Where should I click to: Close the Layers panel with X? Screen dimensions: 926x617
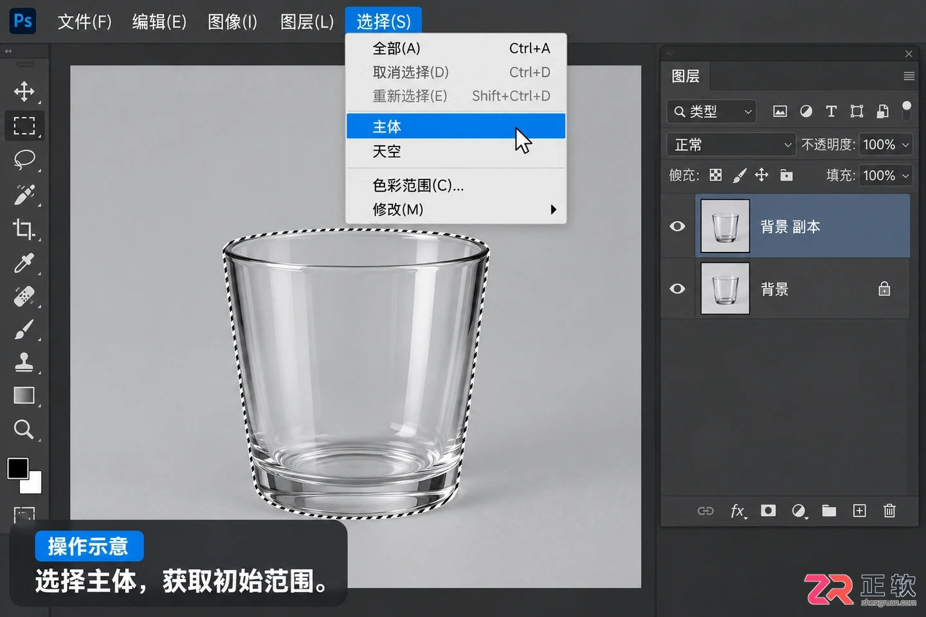click(909, 54)
